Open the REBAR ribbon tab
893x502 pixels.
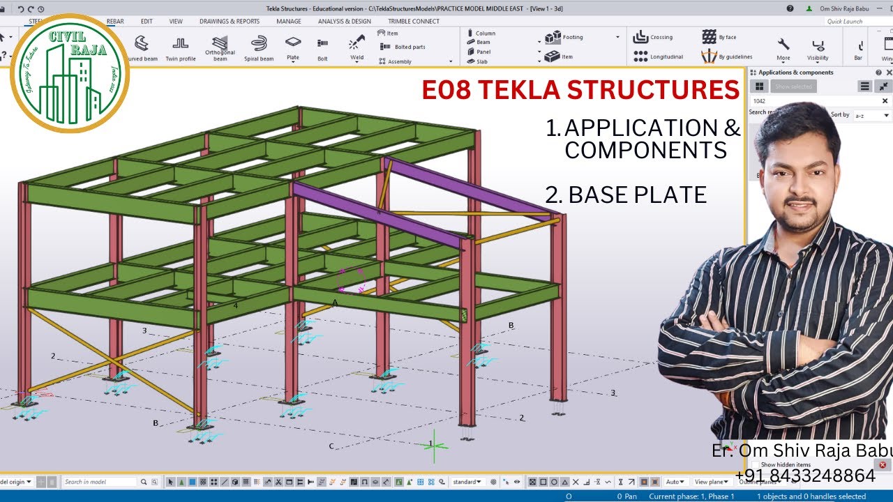(115, 22)
